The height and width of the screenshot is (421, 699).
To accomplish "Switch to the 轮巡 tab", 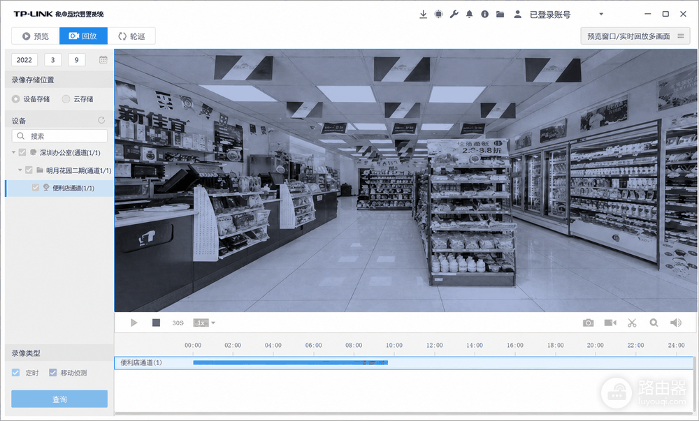I will pyautogui.click(x=131, y=36).
